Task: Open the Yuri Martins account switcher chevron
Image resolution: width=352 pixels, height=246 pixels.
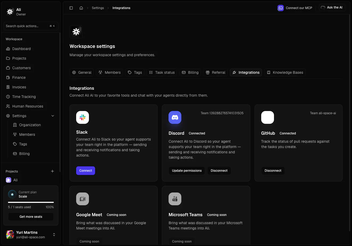Action: 54,235
